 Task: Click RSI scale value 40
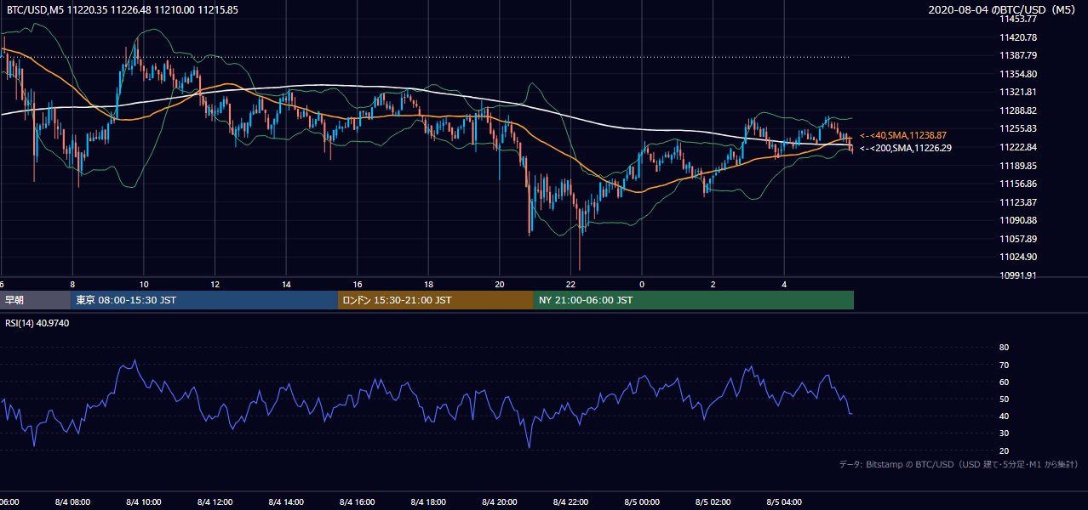click(1005, 416)
